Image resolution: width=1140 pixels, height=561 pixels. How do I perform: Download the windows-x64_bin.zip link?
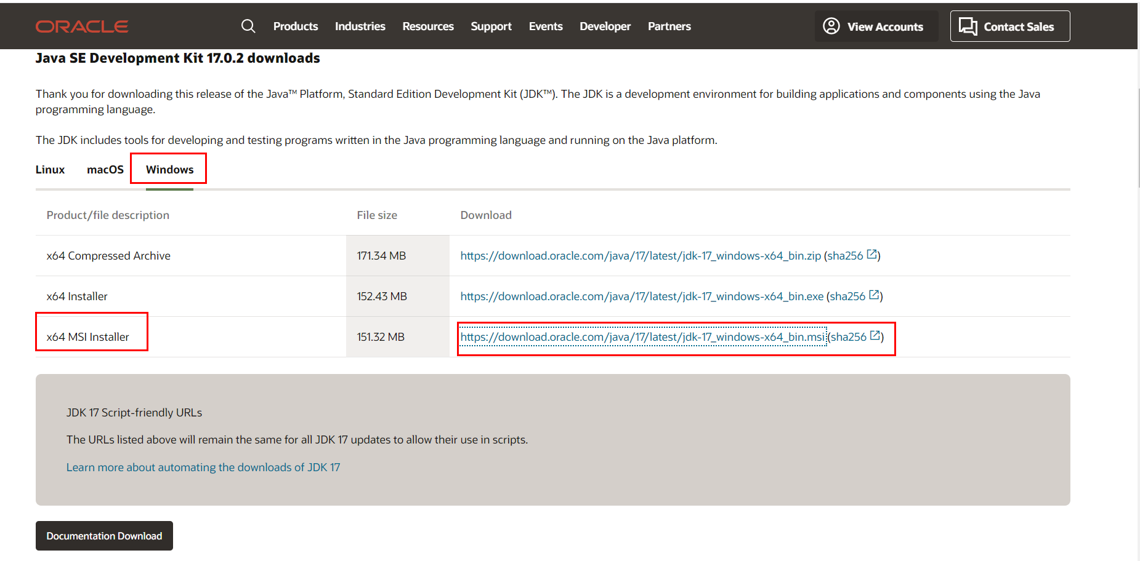[641, 256]
